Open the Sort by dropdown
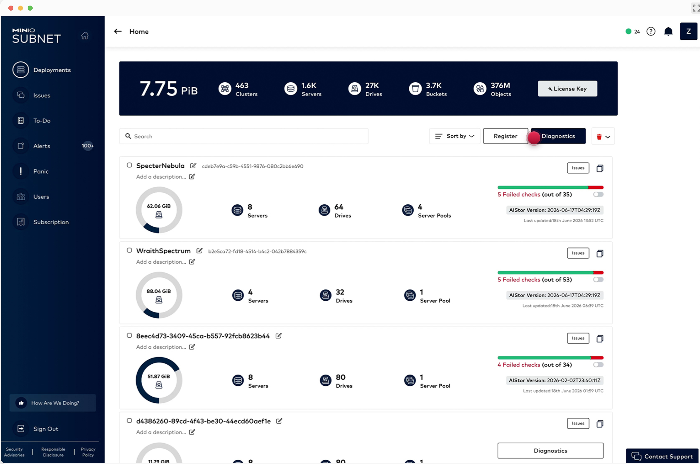 455,136
